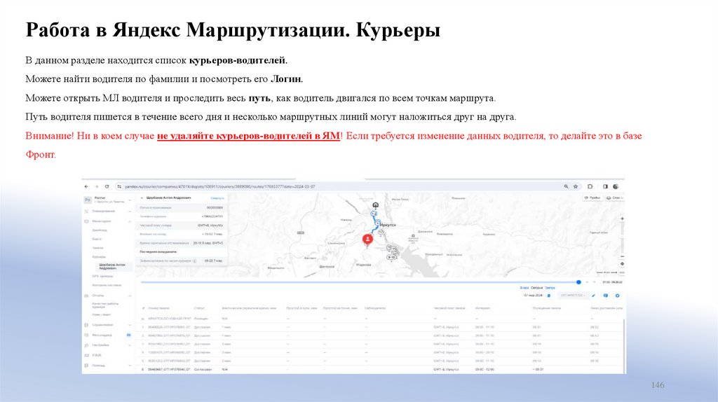
Task: Click the gear settings icon above table
Action: [x=617, y=296]
